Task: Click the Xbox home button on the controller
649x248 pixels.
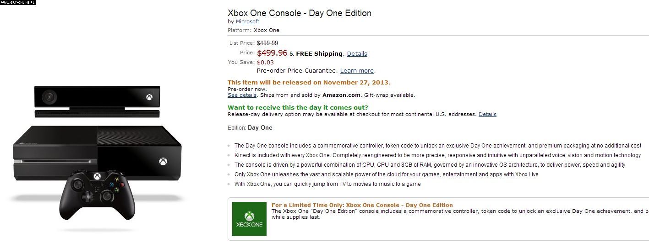Action: click(97, 176)
